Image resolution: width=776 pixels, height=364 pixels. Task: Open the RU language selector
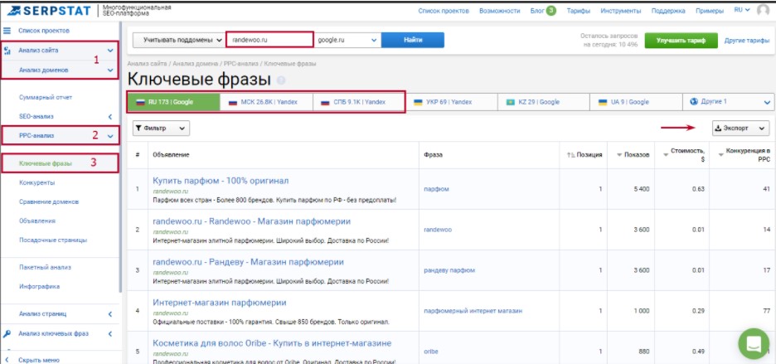(x=742, y=10)
